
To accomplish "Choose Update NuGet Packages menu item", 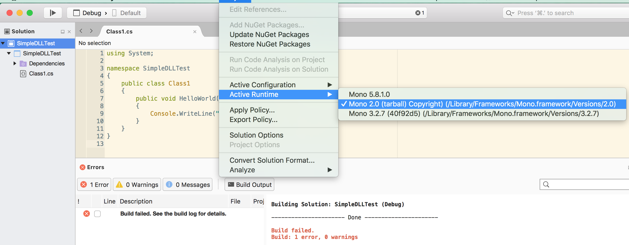I will 269,34.
